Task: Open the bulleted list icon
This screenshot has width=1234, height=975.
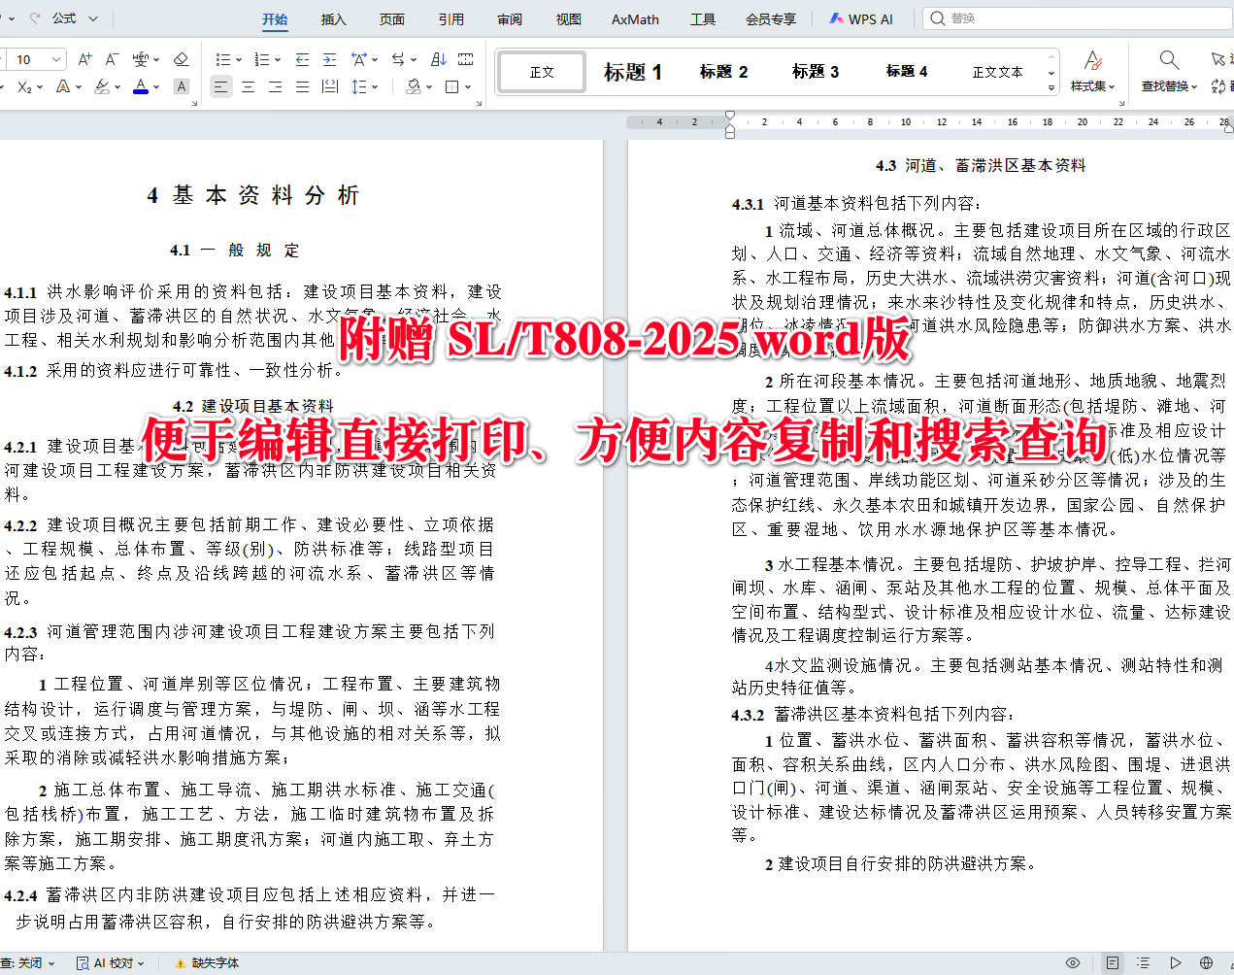Action: [x=221, y=58]
